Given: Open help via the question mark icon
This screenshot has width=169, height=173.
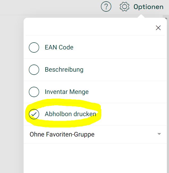Looking at the screenshot, I should coord(106,6).
